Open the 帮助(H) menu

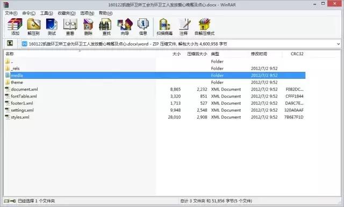(105, 13)
